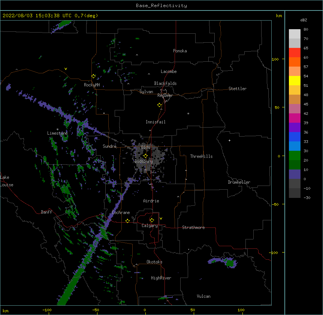Select the RedDeer label
The width and height of the screenshot is (323, 315).
tap(165, 95)
